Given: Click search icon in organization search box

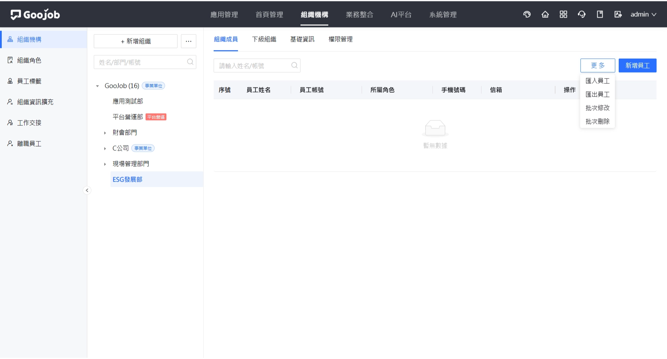Looking at the screenshot, I should [190, 62].
